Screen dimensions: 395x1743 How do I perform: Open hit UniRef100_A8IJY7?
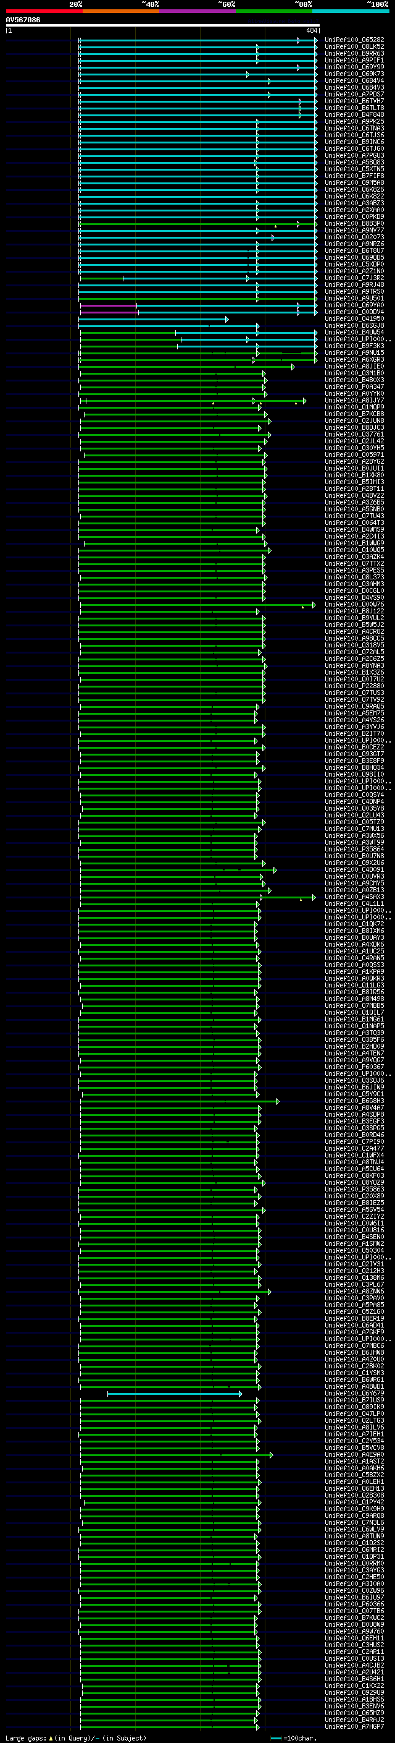tap(354, 400)
